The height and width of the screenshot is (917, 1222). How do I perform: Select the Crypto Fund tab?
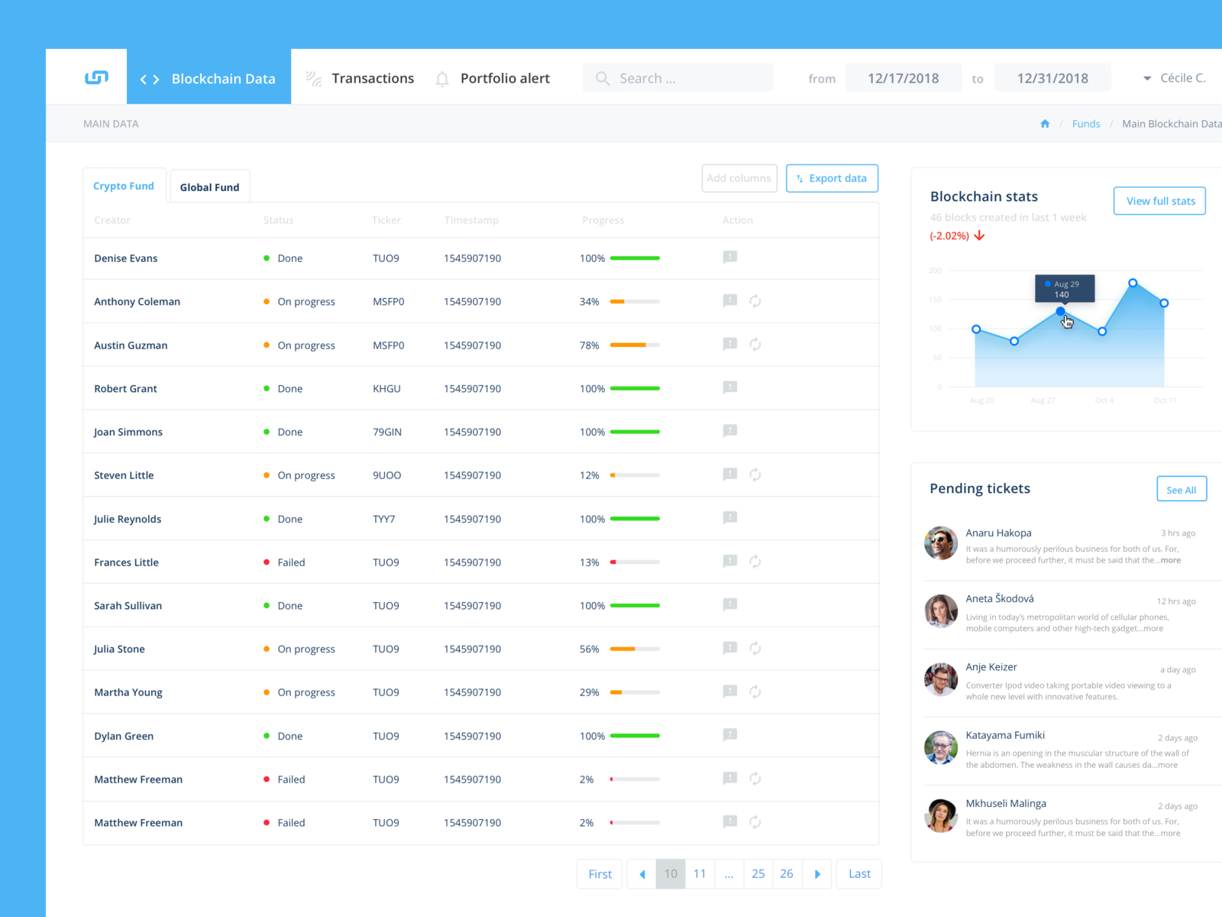click(123, 186)
